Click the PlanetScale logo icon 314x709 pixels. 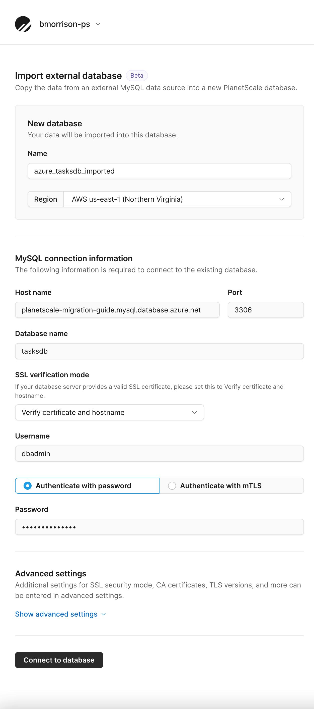pyautogui.click(x=23, y=24)
